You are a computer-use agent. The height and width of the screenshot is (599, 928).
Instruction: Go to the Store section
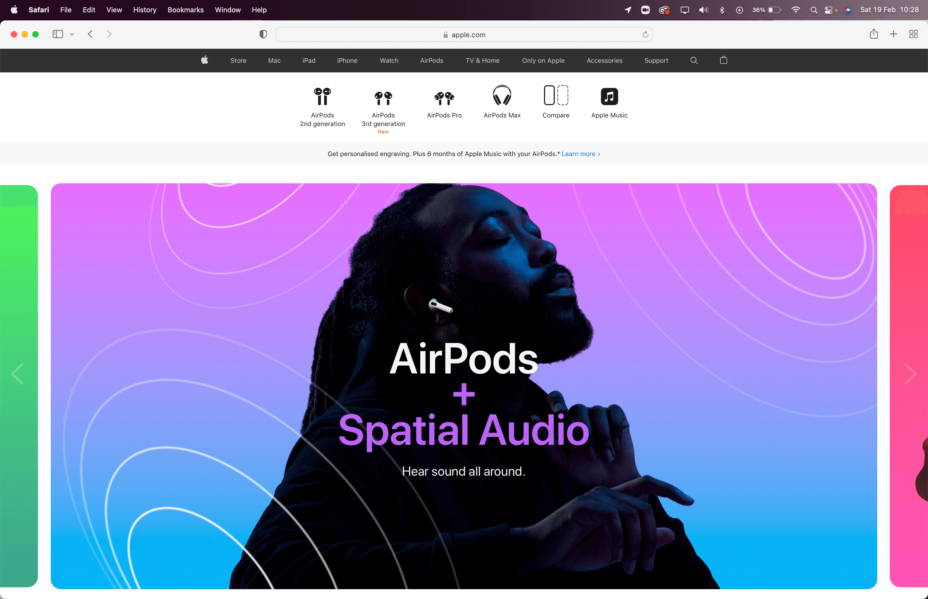[238, 60]
